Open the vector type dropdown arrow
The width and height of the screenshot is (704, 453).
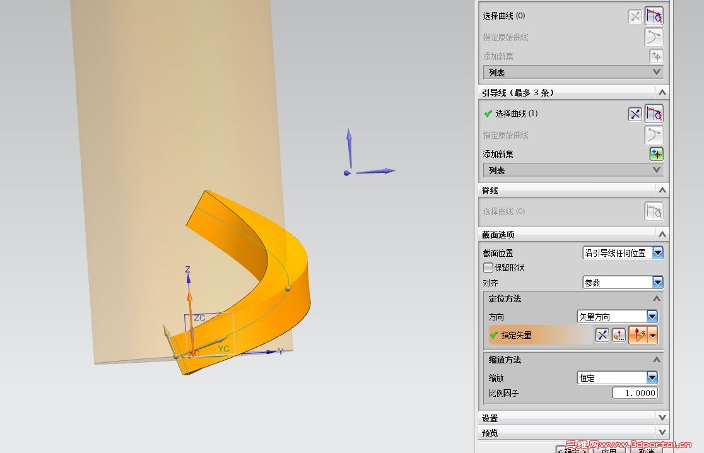pyautogui.click(x=653, y=335)
